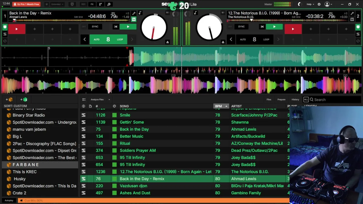
Task: Toggle keylock music note on deck 1
Action: (140, 13)
